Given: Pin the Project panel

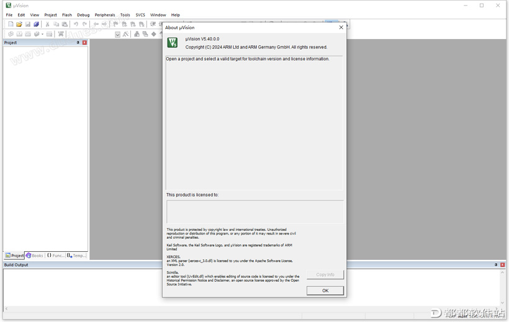Looking at the screenshot, I should tap(78, 43).
